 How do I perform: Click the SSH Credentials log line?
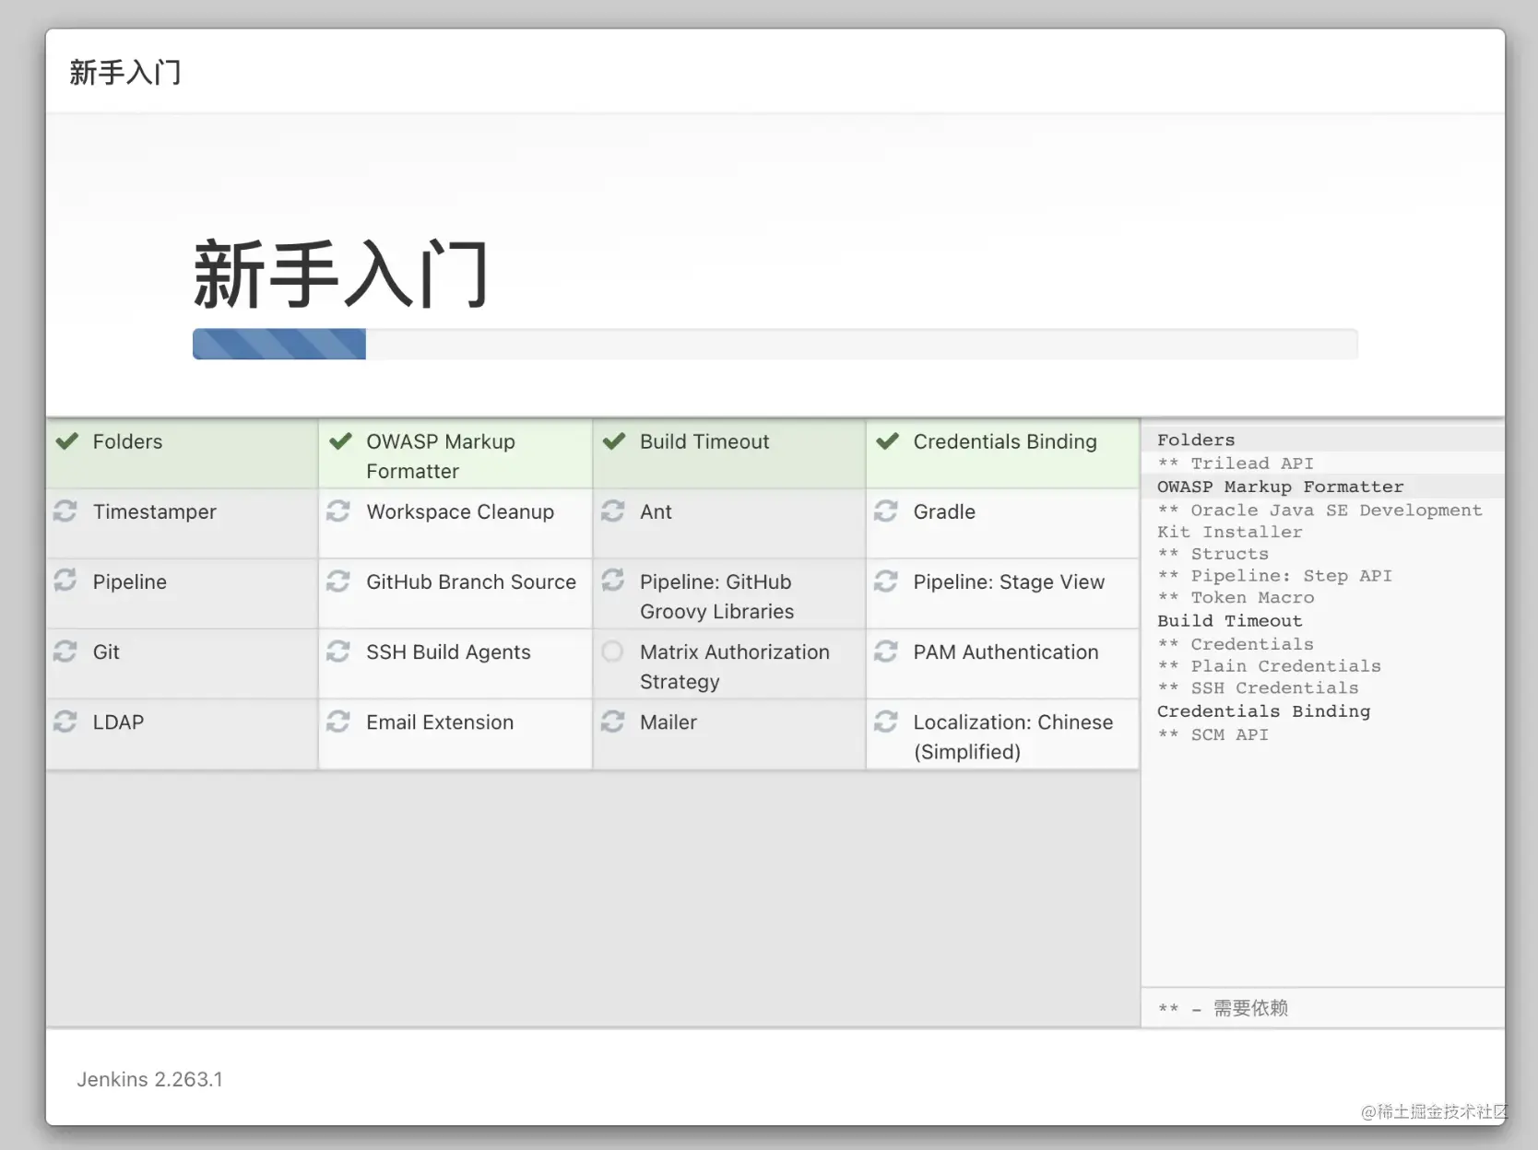point(1259,687)
